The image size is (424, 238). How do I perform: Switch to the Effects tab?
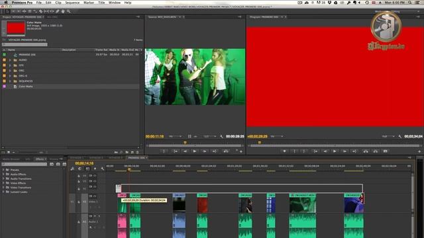40,159
